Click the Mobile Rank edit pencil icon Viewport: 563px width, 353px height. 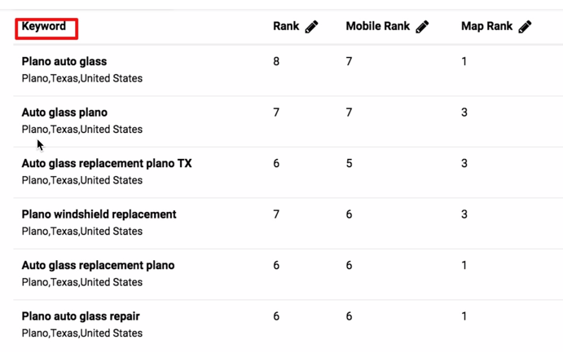422,27
